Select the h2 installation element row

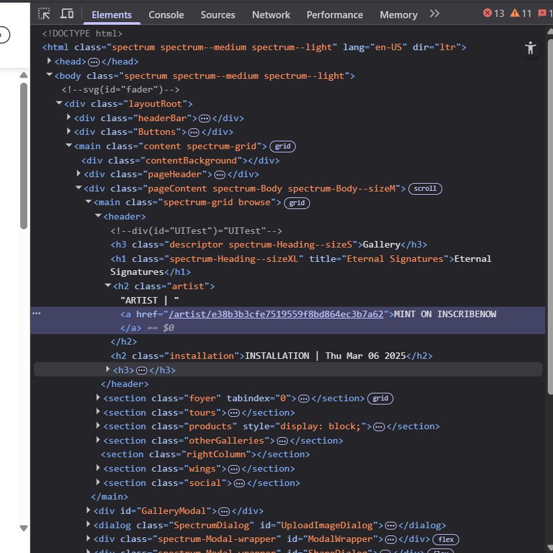click(272, 356)
